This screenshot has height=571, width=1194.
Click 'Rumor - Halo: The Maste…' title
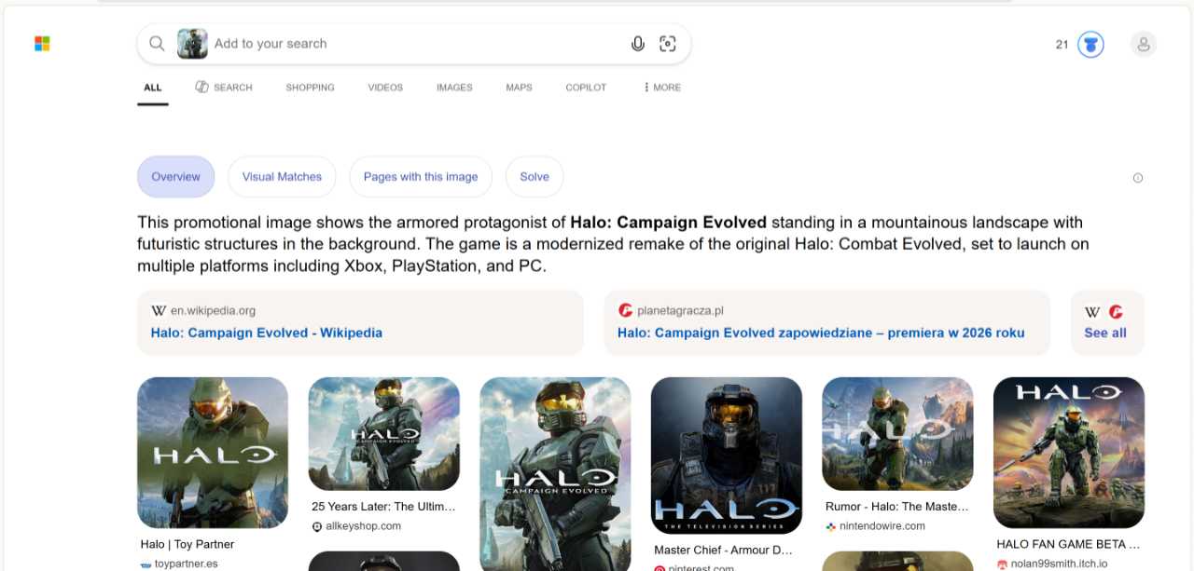897,507
